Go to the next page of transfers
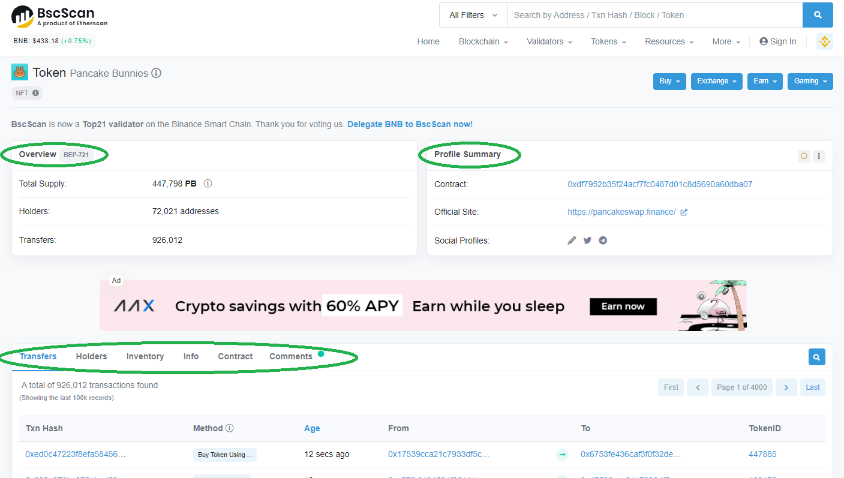The image size is (844, 478). click(786, 387)
